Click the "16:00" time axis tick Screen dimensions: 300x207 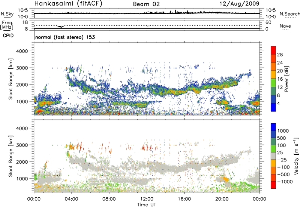(x=184, y=199)
